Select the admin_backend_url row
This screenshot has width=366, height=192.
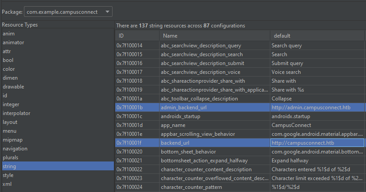(184, 108)
